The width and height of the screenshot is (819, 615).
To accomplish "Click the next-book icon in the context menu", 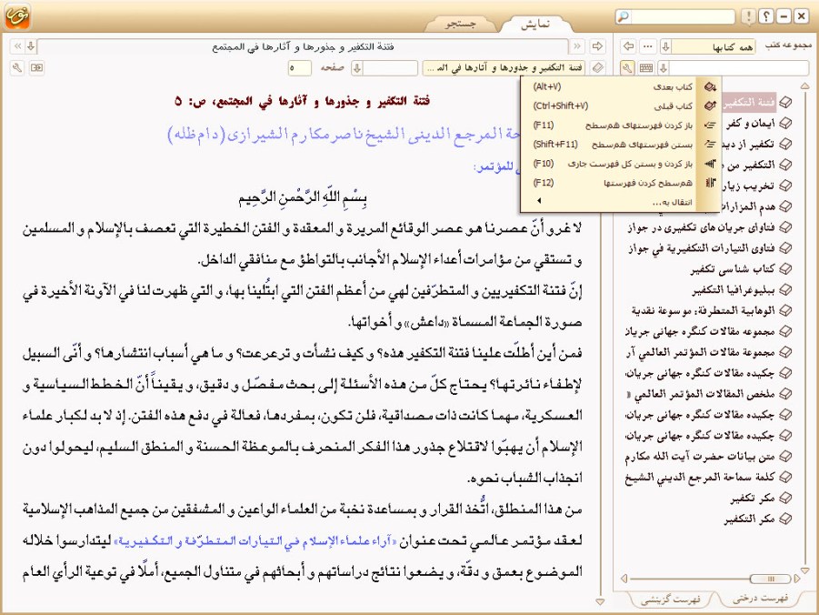I will coord(710,86).
